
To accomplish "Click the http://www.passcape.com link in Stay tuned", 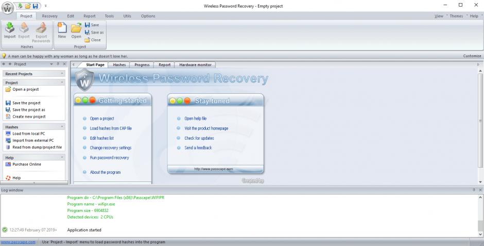I will click(214, 169).
